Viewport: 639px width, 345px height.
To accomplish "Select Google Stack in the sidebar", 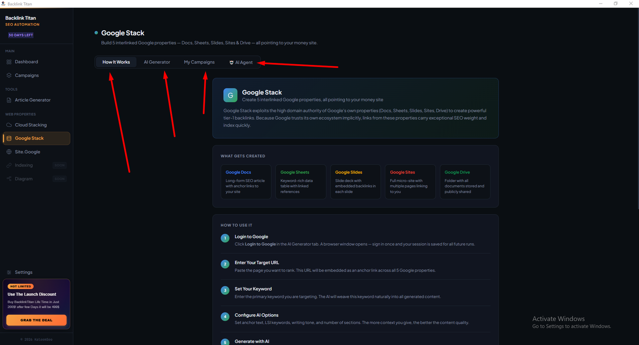I will [36, 138].
